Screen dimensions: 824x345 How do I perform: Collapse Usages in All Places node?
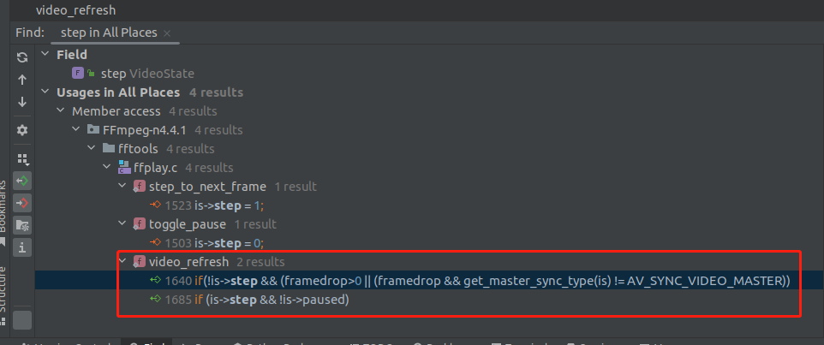point(45,92)
